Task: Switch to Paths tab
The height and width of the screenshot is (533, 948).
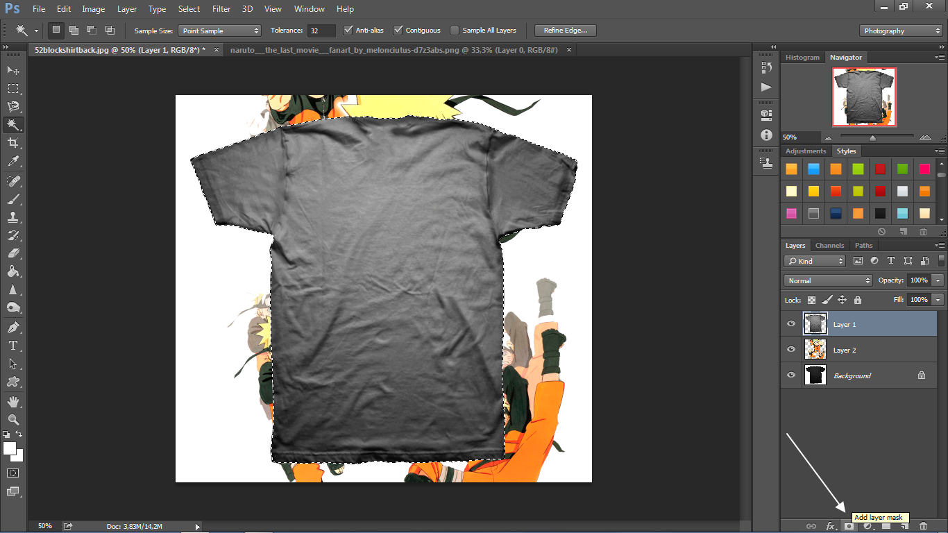Action: 863,245
